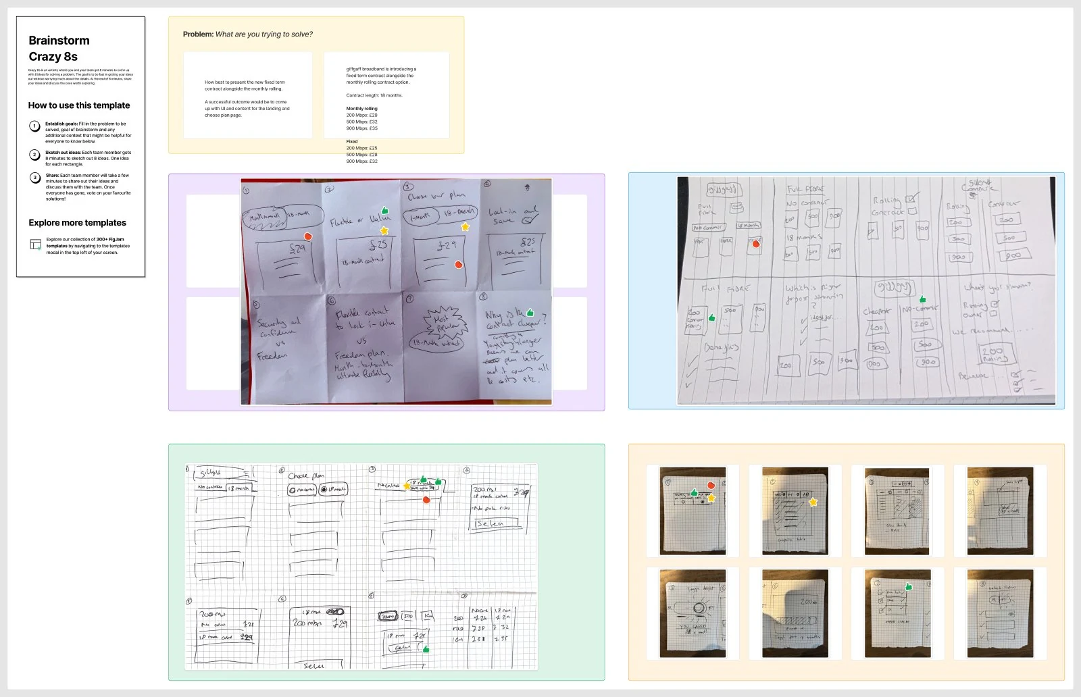
Task: Select the grid paper sketch image in green section
Action: click(x=361, y=566)
